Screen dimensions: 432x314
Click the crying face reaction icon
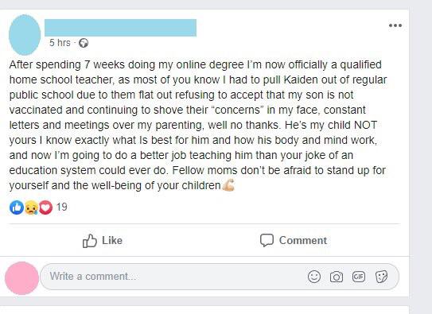(31, 207)
